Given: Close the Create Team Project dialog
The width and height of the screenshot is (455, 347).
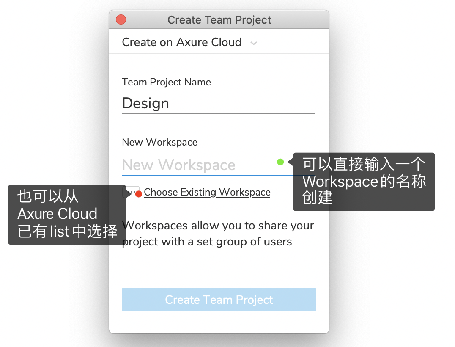Looking at the screenshot, I should 121,20.
